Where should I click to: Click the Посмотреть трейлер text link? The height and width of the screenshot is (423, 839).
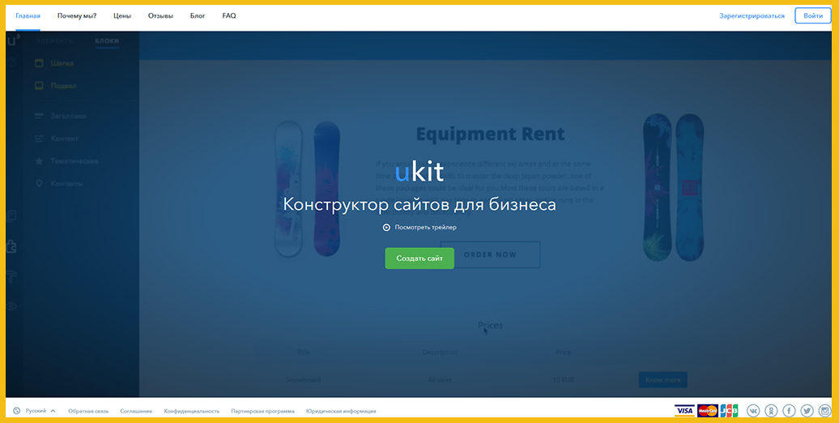425,228
